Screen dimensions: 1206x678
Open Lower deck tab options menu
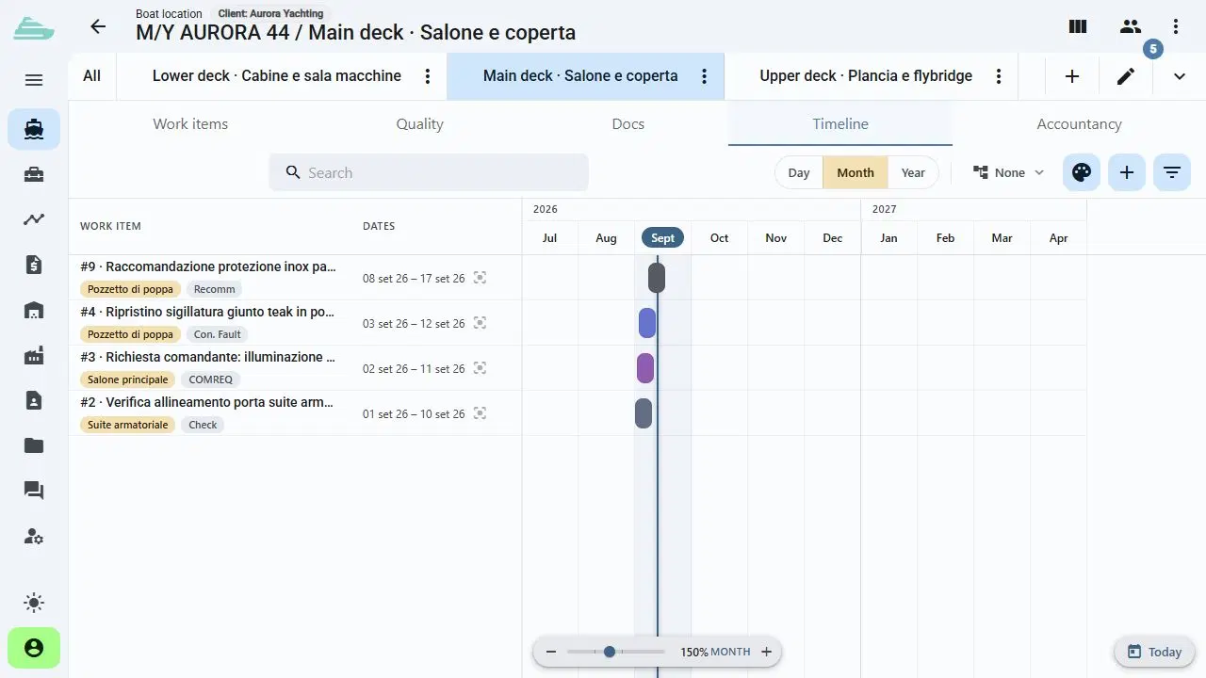tap(428, 76)
